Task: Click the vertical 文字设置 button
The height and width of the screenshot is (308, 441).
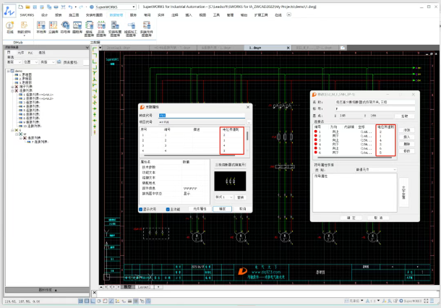Action: click(404, 192)
